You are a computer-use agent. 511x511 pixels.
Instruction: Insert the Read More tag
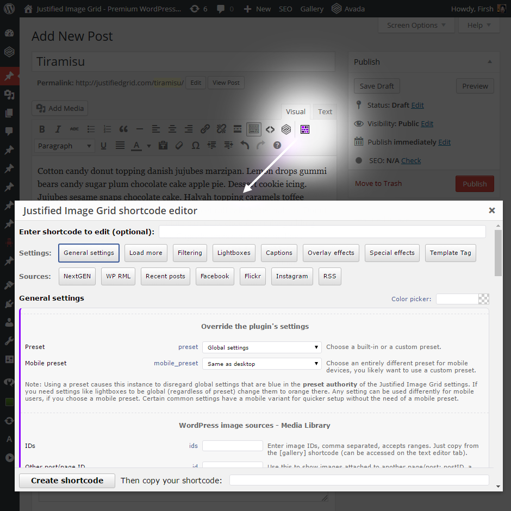[x=238, y=129]
